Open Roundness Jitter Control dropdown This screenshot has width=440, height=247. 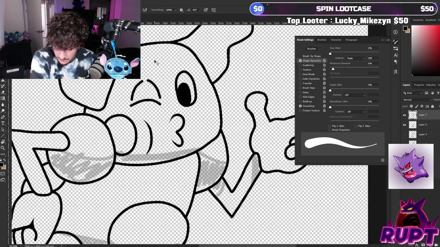(x=356, y=111)
